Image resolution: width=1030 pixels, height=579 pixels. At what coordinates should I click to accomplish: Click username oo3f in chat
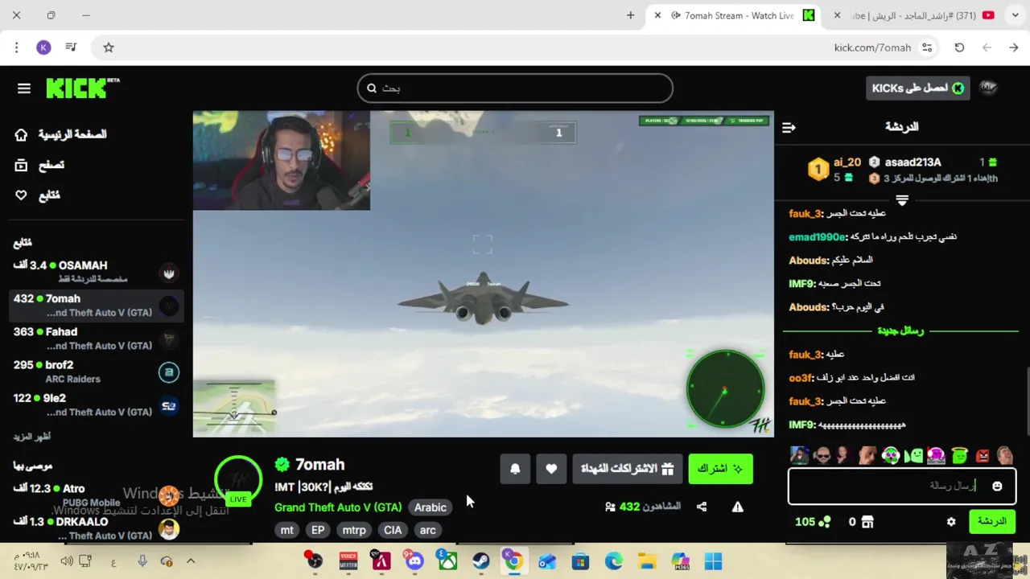[x=801, y=377]
